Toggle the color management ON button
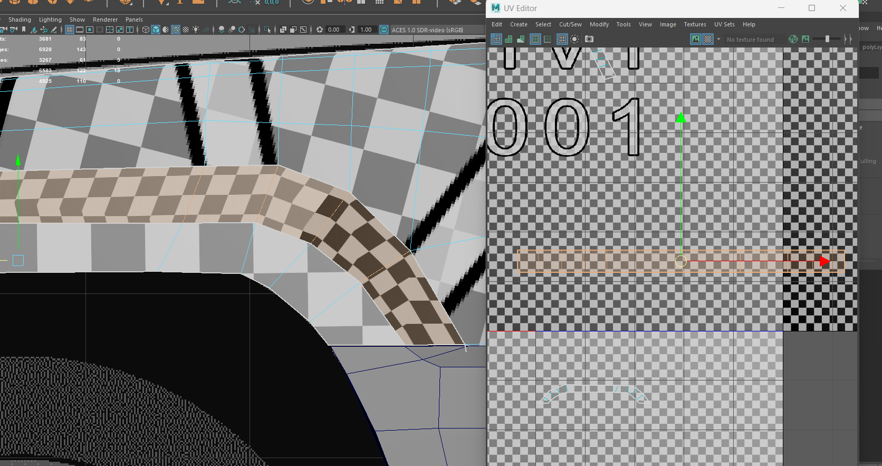This screenshot has height=466, width=882. [x=384, y=30]
